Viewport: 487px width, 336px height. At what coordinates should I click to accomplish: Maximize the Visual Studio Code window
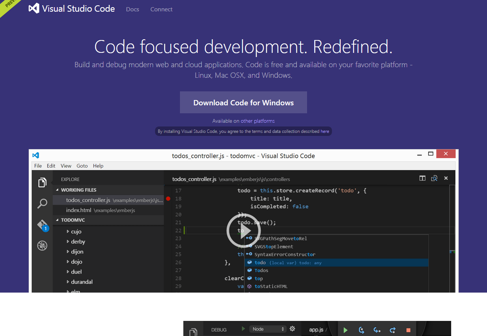tap(430, 154)
